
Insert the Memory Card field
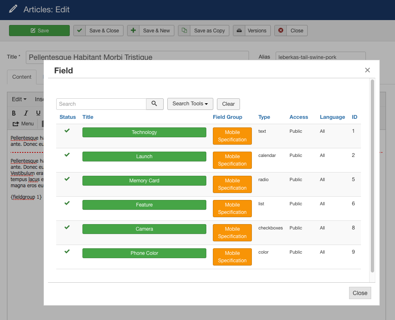point(144,180)
